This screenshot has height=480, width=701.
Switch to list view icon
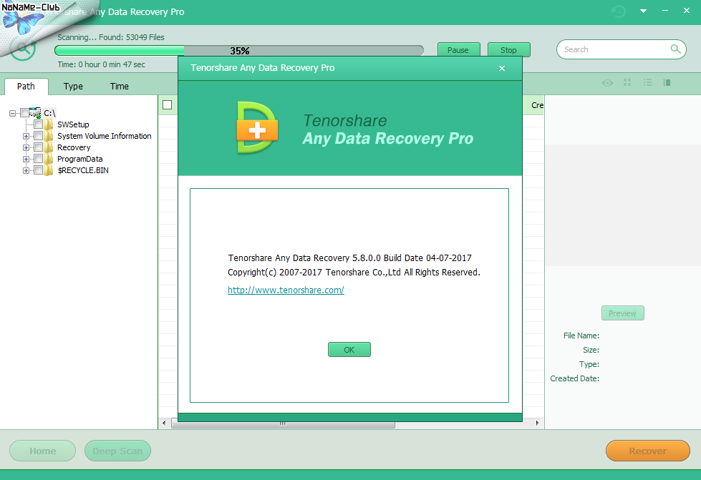647,83
